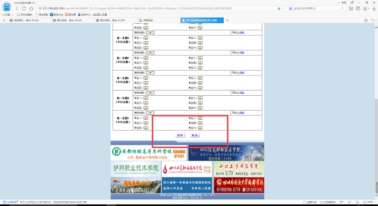
Task: Click 专业六 picker icon in last volunteer row
Action: (200, 128)
